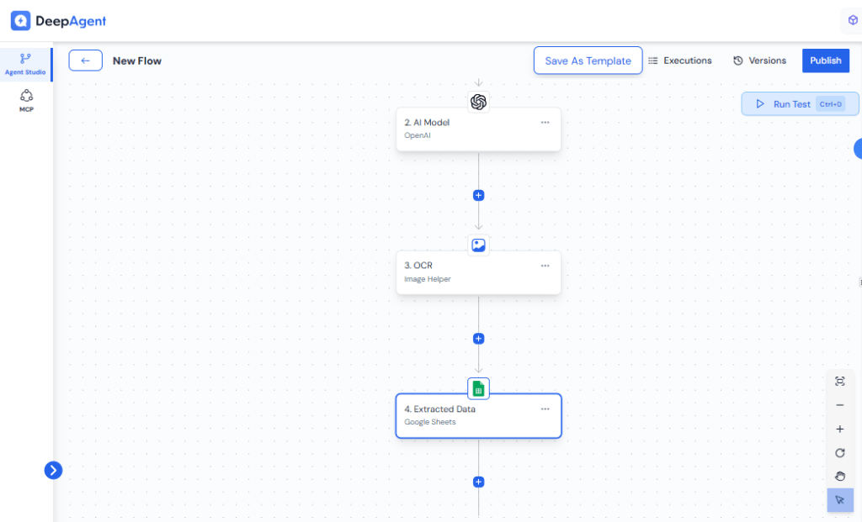Image resolution: width=862 pixels, height=522 pixels.
Task: Select the pointer tool on canvas toolbar
Action: click(x=839, y=500)
